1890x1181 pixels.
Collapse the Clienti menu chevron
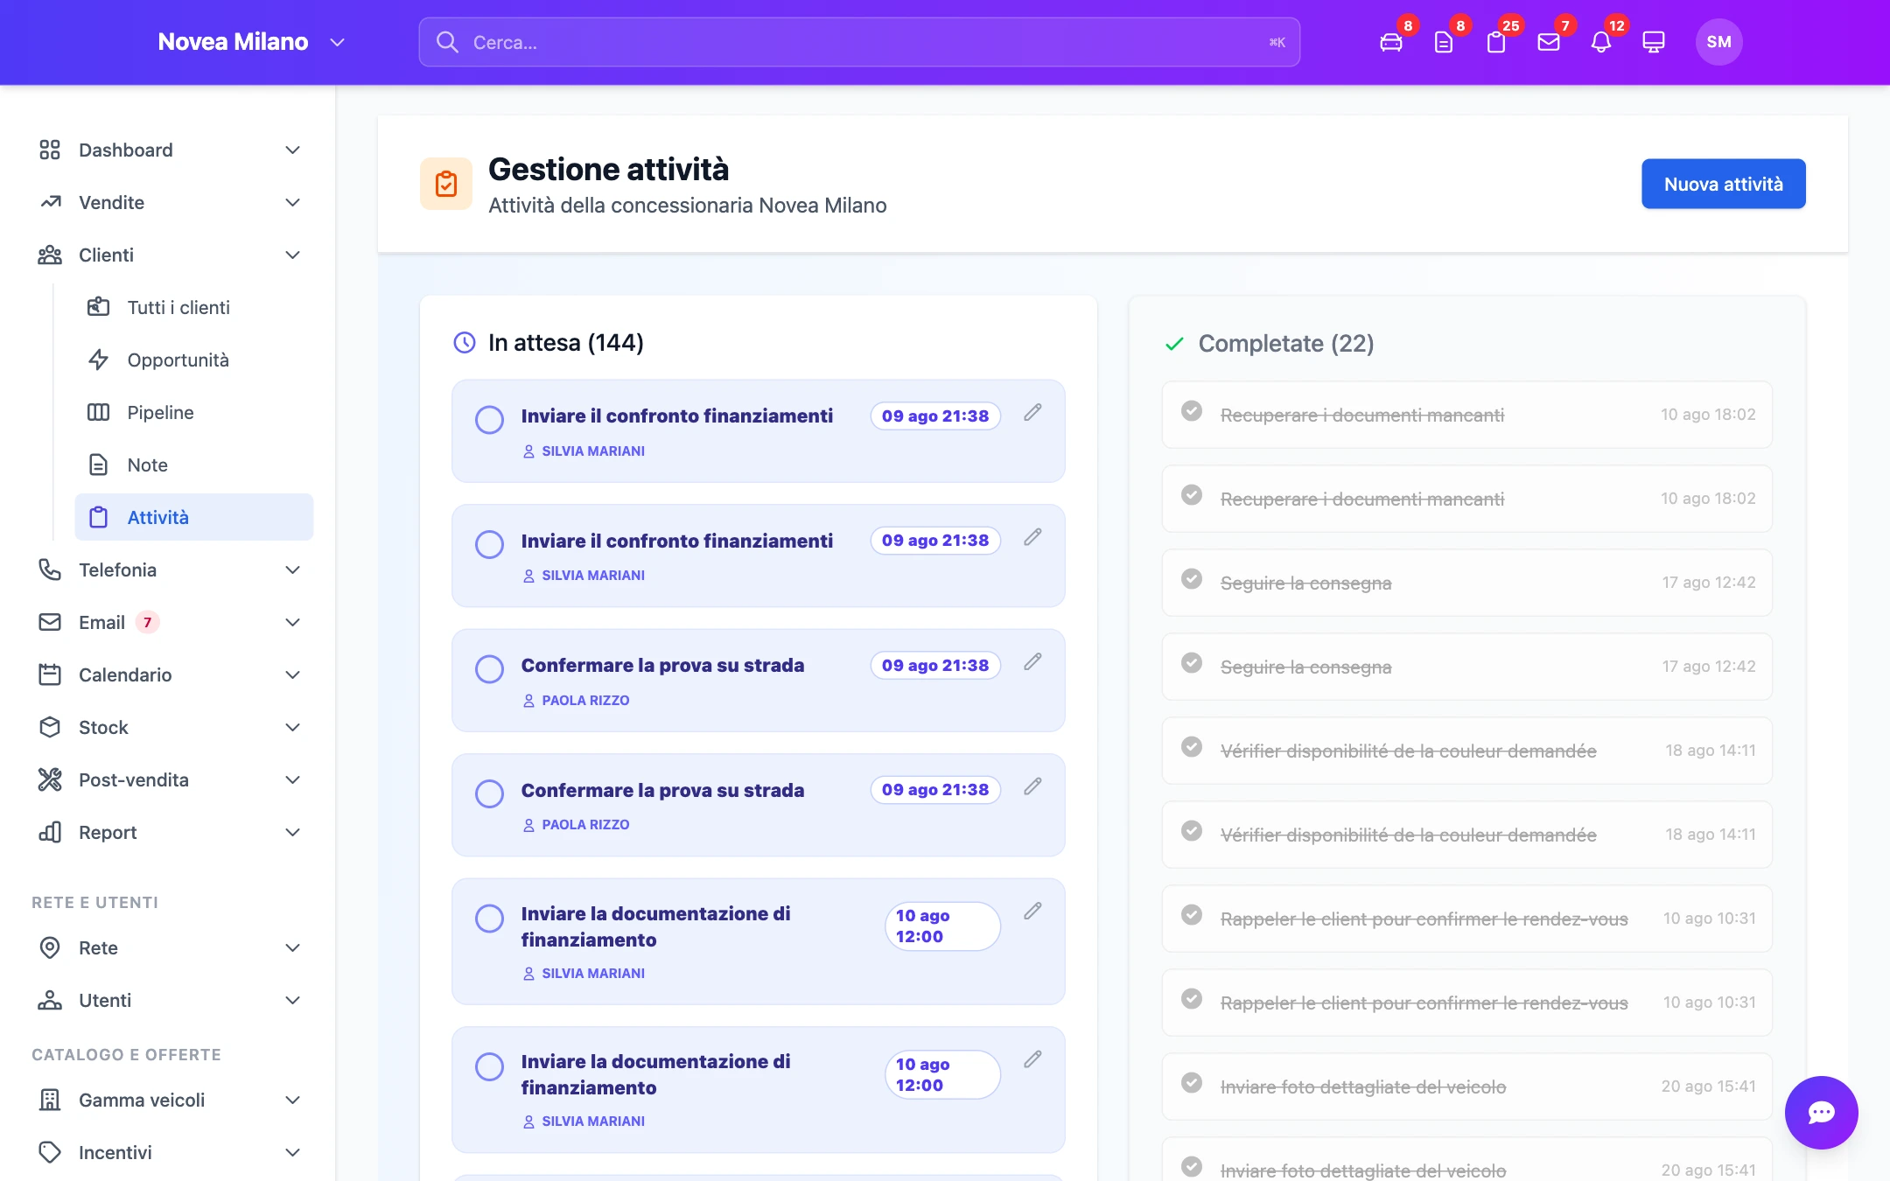coord(293,255)
